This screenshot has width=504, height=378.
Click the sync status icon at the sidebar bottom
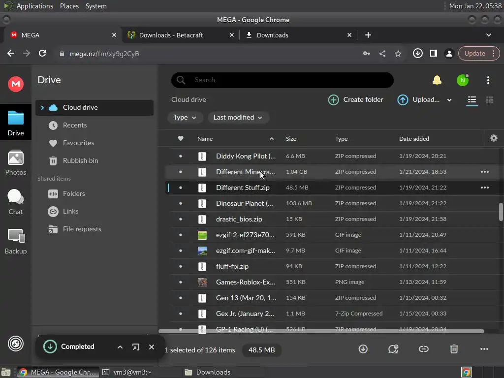pyautogui.click(x=15, y=344)
